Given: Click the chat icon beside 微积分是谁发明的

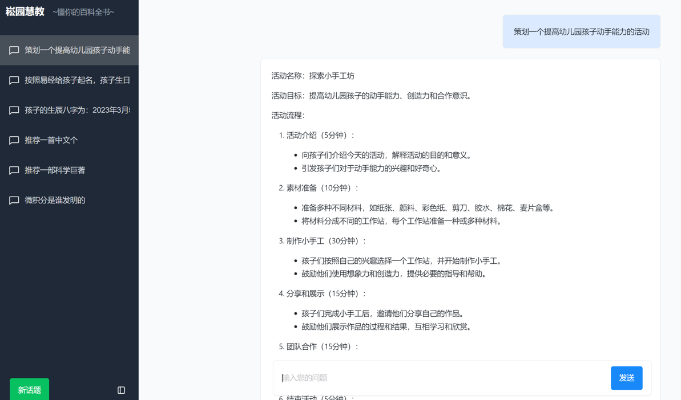Looking at the screenshot, I should tap(14, 200).
